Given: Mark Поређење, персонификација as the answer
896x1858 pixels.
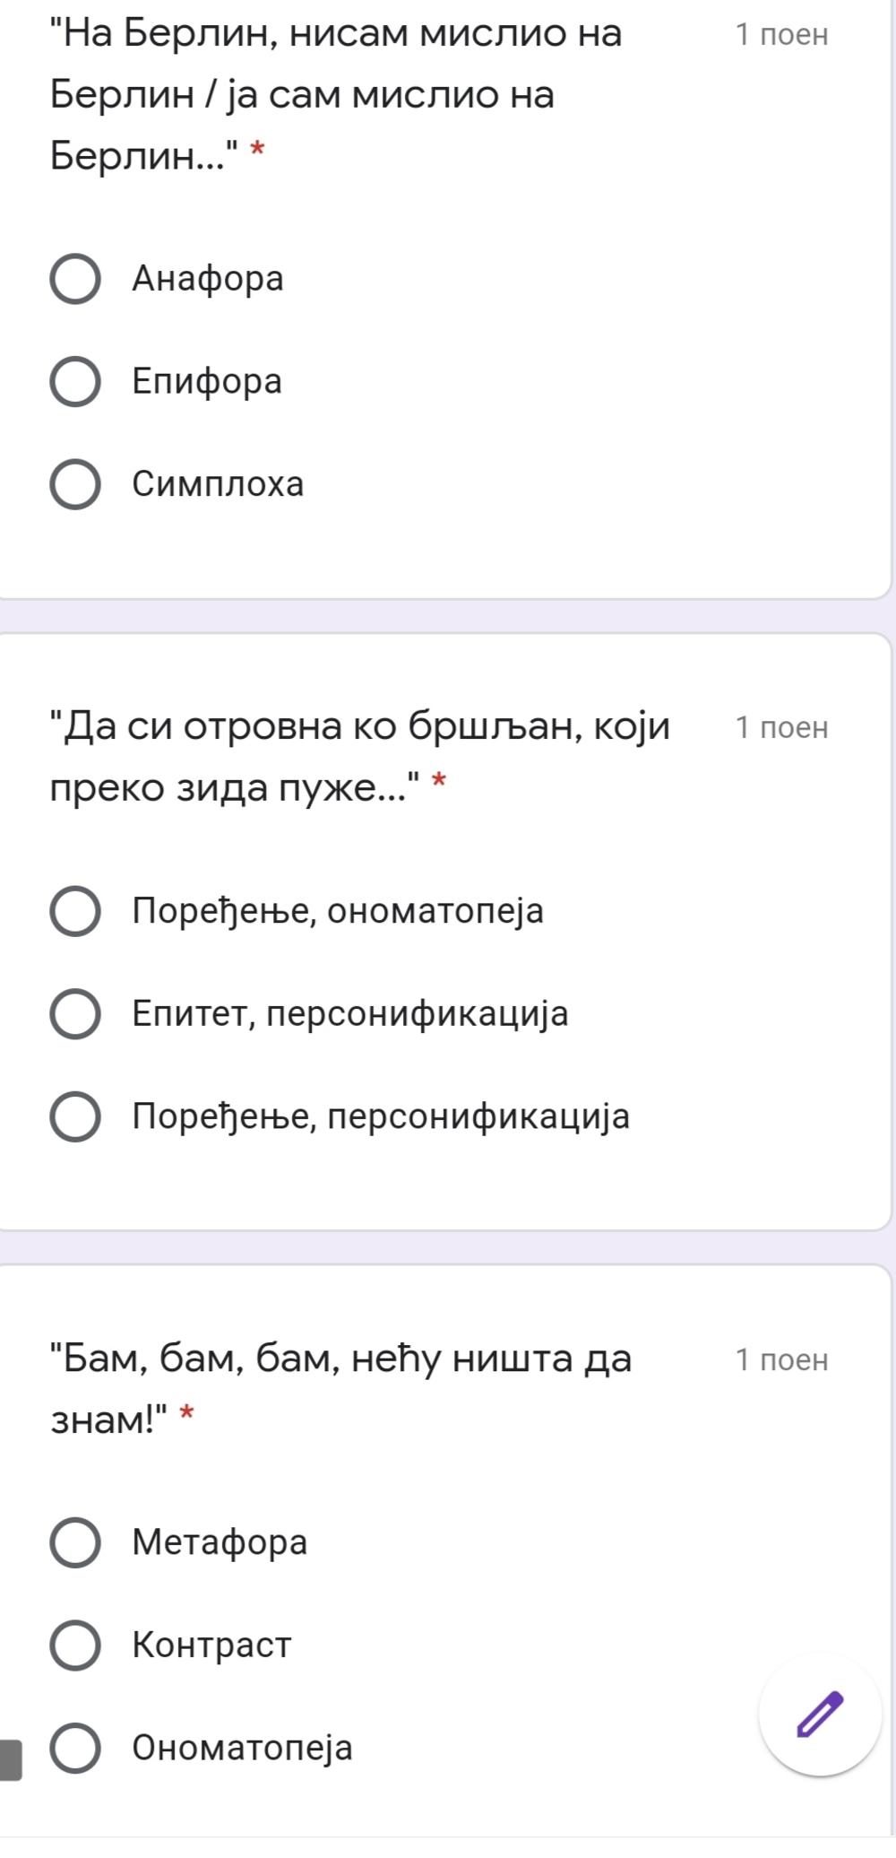Looking at the screenshot, I should pyautogui.click(x=75, y=1117).
